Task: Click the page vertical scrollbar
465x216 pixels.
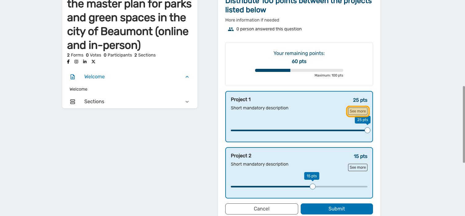Action: pos(463,124)
